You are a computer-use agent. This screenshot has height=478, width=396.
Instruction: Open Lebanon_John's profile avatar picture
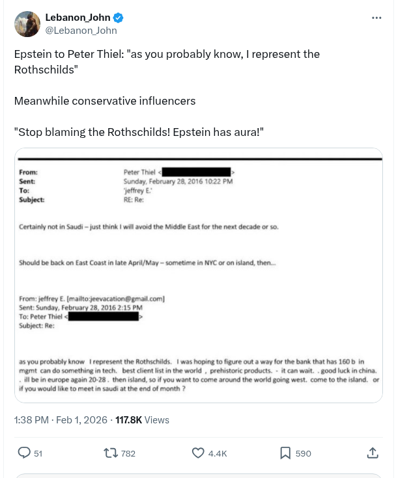tap(26, 23)
